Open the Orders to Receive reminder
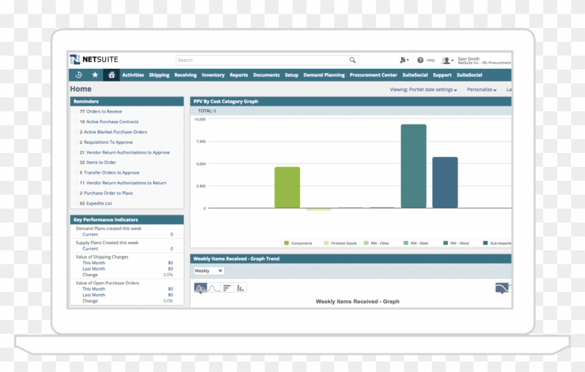 click(x=104, y=111)
